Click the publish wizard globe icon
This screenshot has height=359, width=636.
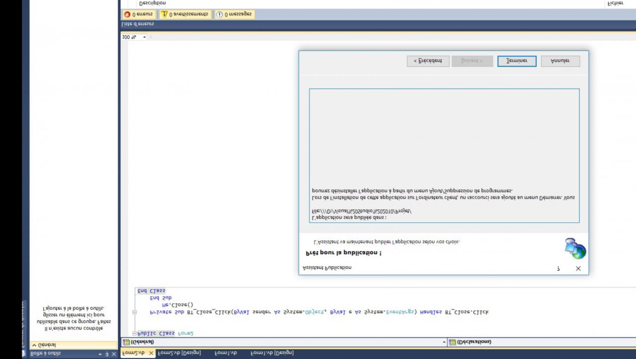(575, 248)
